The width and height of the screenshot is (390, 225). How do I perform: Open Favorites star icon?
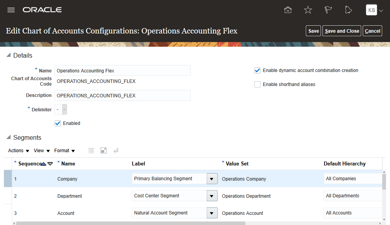(x=308, y=10)
